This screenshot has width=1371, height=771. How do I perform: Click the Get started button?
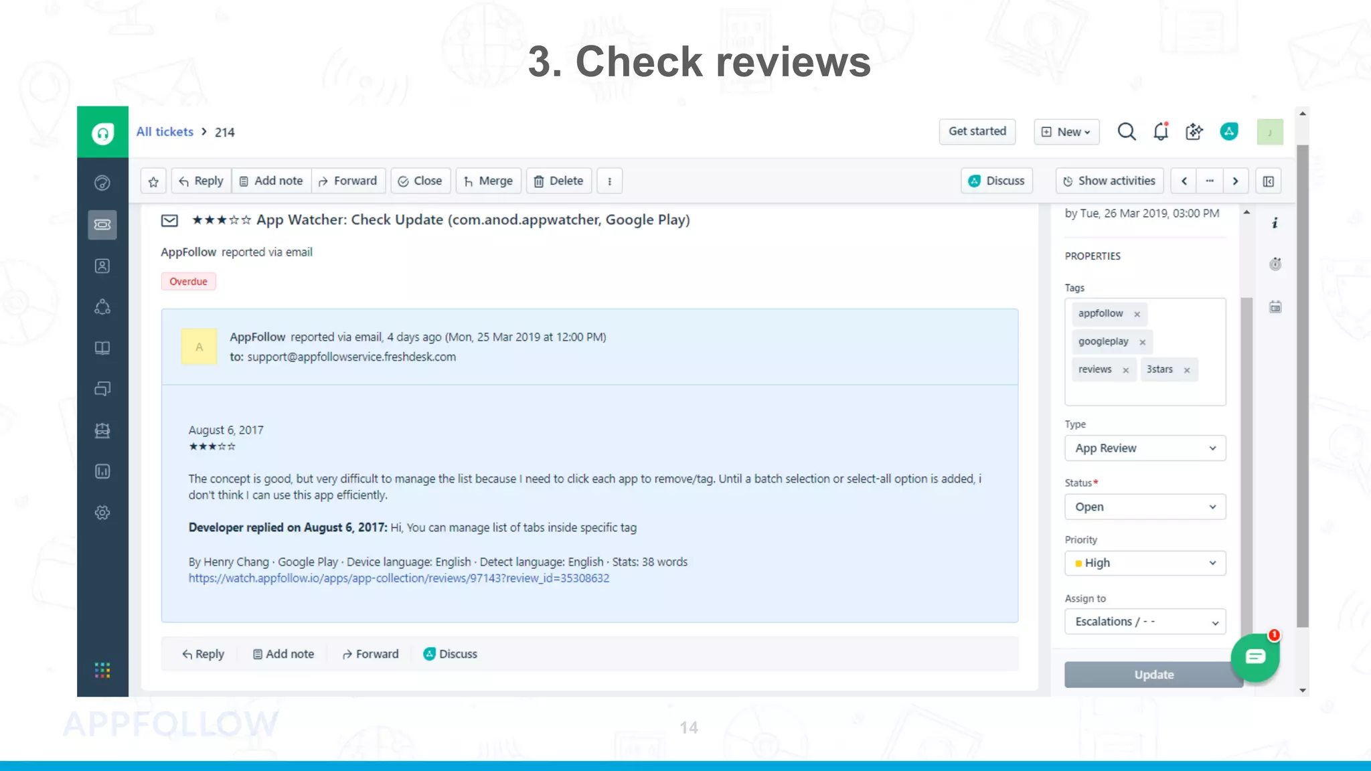coord(977,132)
